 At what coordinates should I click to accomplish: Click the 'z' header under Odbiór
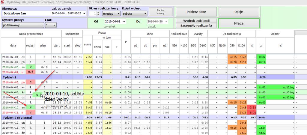coord(261,45)
